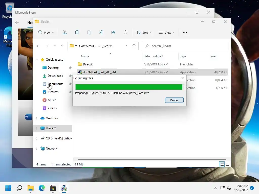Collapse the Quick access tree
This screenshot has height=194, width=259.
point(37,60)
